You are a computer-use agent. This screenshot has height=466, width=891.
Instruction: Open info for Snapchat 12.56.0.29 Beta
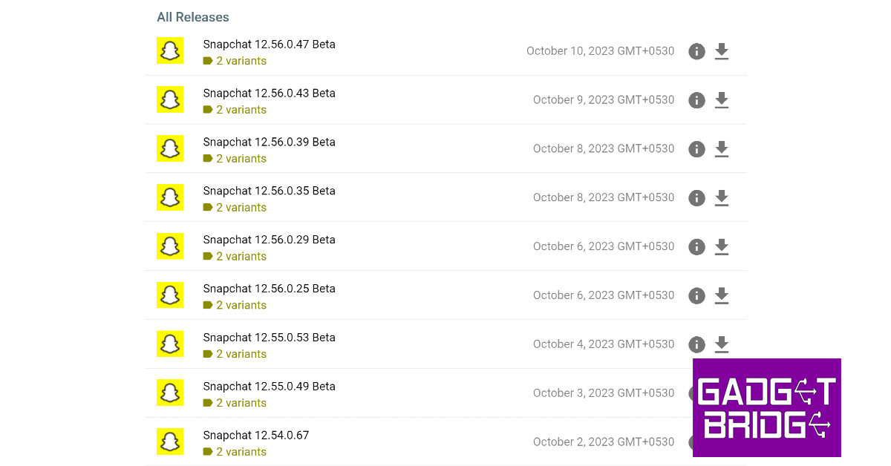(696, 247)
